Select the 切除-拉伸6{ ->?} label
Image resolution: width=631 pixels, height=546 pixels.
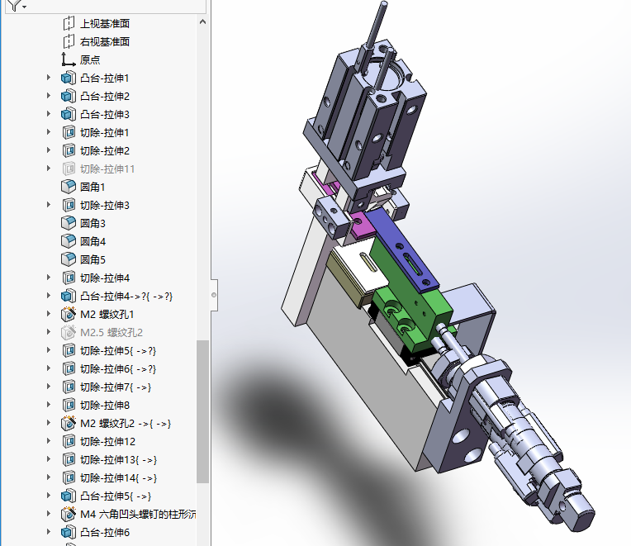(118, 369)
